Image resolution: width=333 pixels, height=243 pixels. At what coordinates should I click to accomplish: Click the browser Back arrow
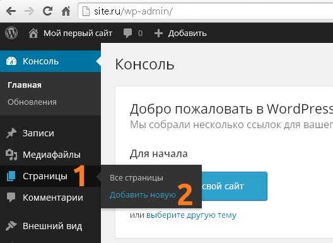[x=11, y=11]
